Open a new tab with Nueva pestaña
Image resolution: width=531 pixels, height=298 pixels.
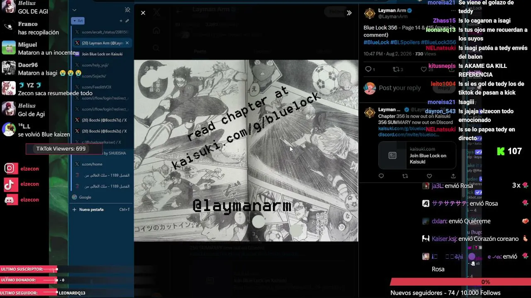(x=102, y=209)
